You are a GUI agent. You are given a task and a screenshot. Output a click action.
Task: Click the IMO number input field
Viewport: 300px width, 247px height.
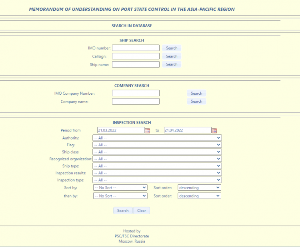tap(136, 48)
